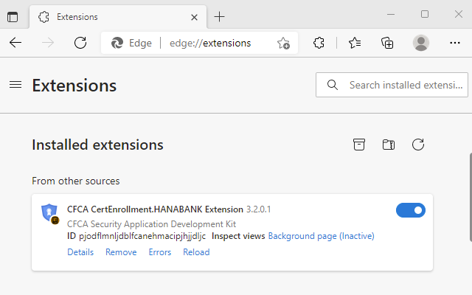The height and width of the screenshot is (295, 472).
Task: Open a new tab
Action: [219, 16]
